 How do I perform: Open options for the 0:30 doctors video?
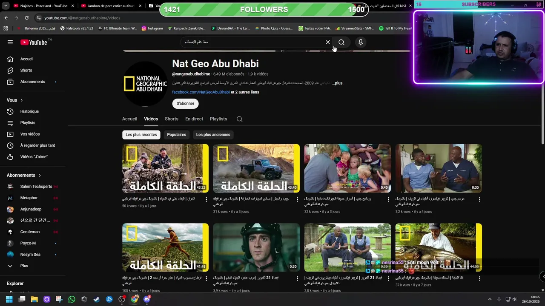pos(479,199)
